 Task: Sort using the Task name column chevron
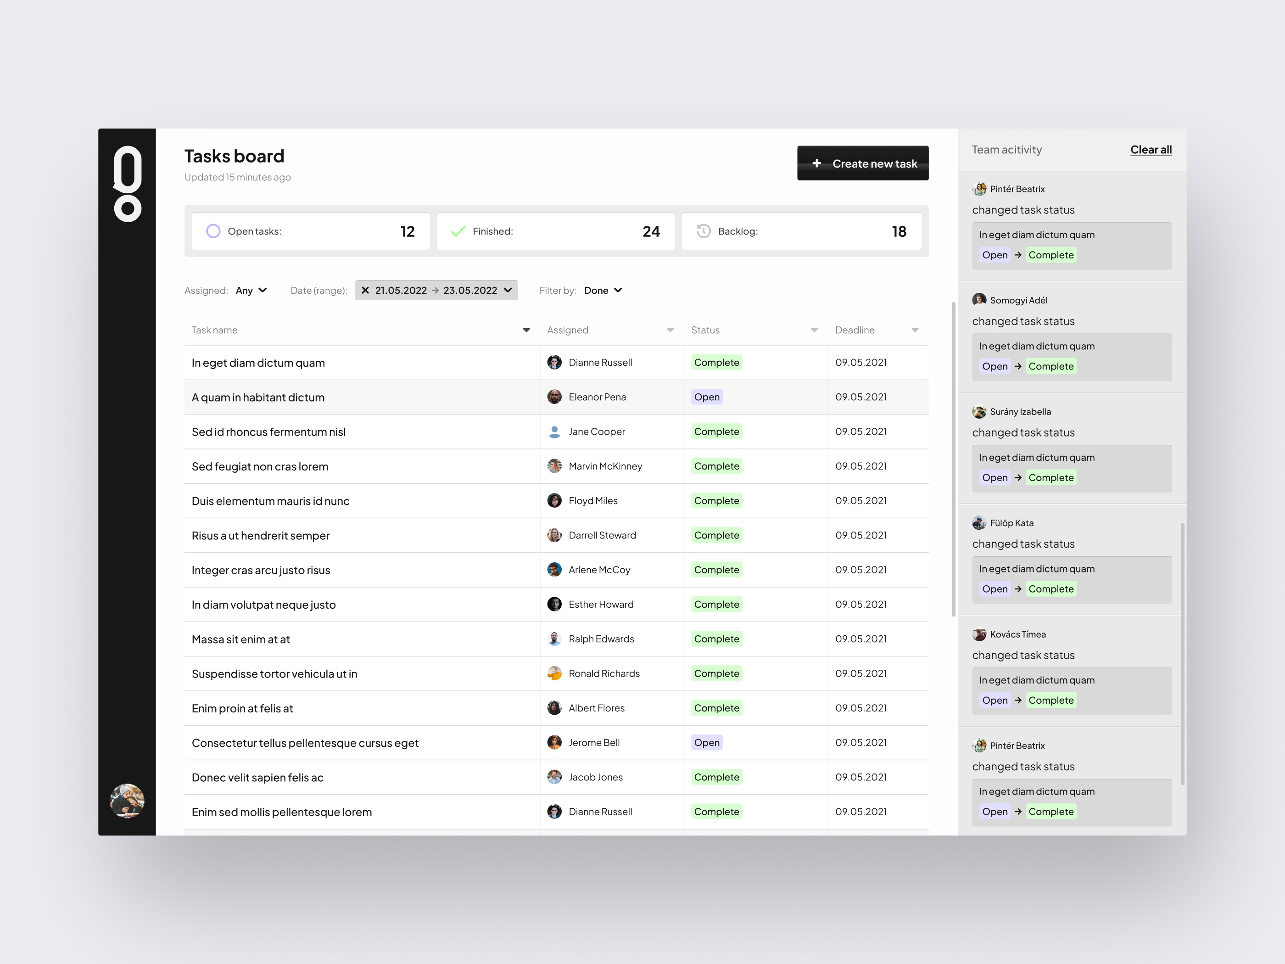pos(526,330)
